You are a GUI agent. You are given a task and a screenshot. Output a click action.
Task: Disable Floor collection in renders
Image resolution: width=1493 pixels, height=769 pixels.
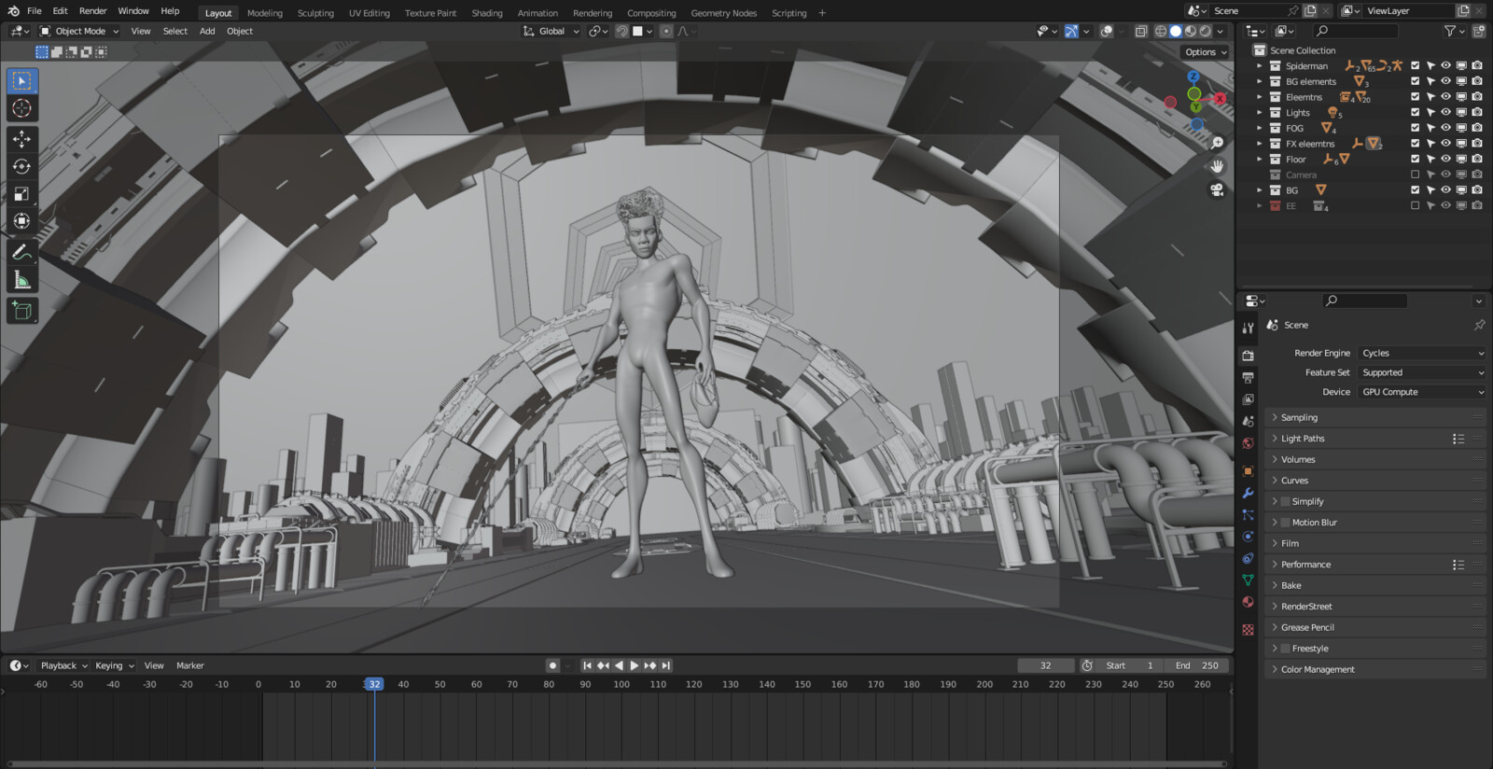point(1477,159)
